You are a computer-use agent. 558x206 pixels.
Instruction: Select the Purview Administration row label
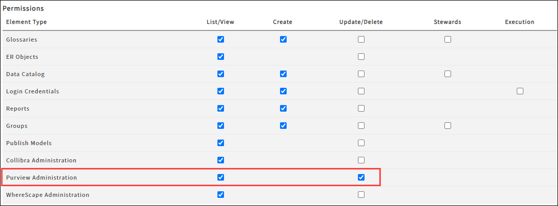pos(41,178)
